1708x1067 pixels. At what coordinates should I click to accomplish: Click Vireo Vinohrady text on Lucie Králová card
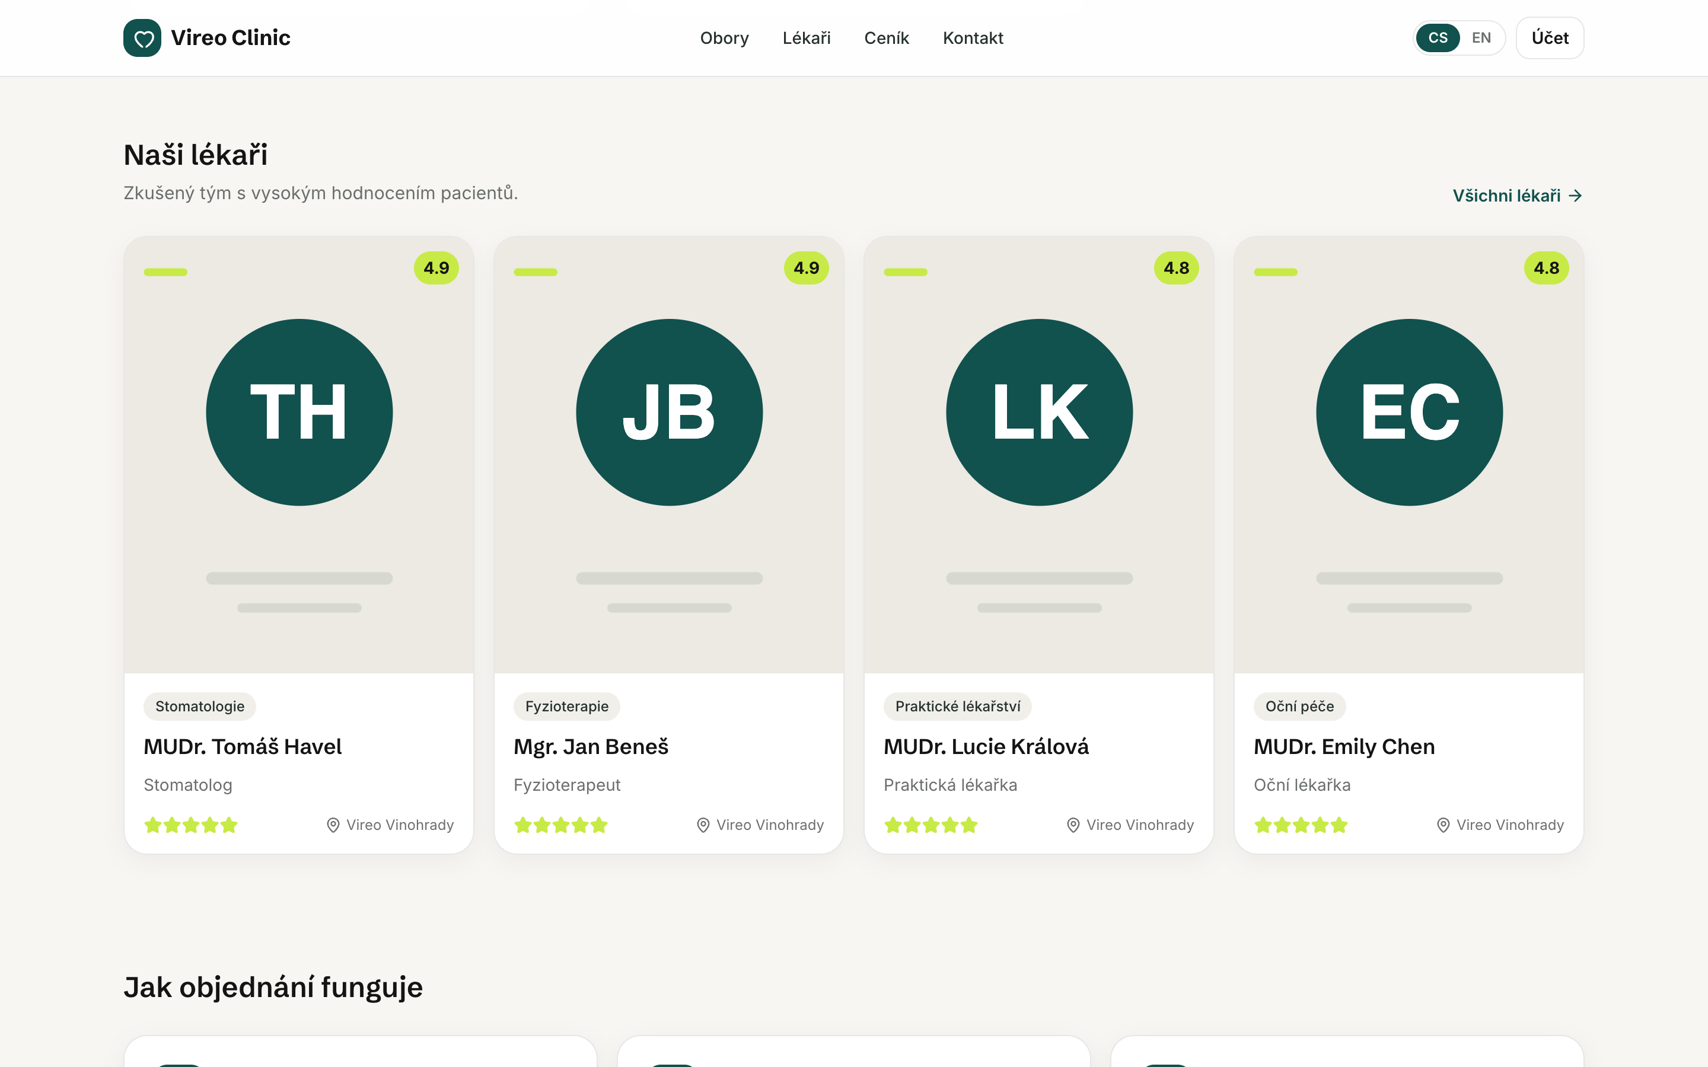(1140, 825)
